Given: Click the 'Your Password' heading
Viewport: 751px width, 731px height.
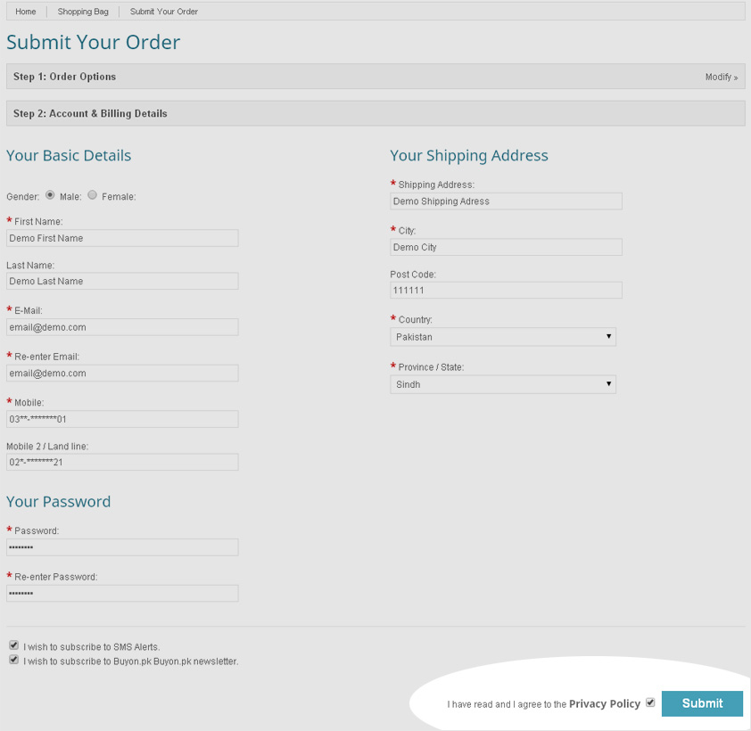Looking at the screenshot, I should (59, 502).
